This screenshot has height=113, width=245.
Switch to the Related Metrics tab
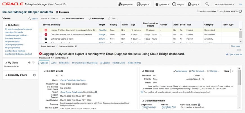(134, 63)
